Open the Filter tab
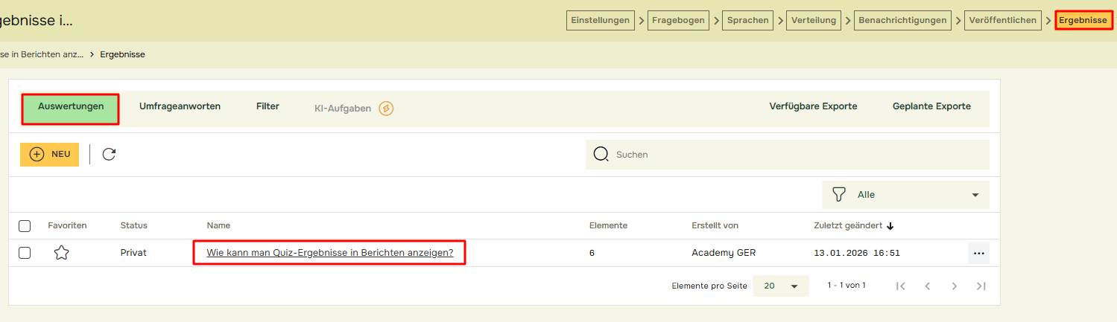Viewport: 1117px width, 322px height. [268, 106]
